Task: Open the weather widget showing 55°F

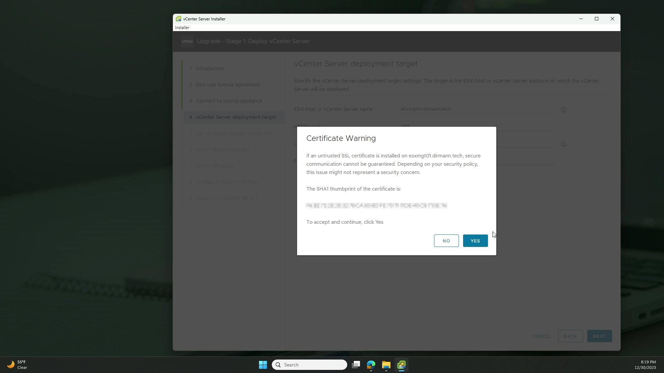Action: [x=17, y=365]
